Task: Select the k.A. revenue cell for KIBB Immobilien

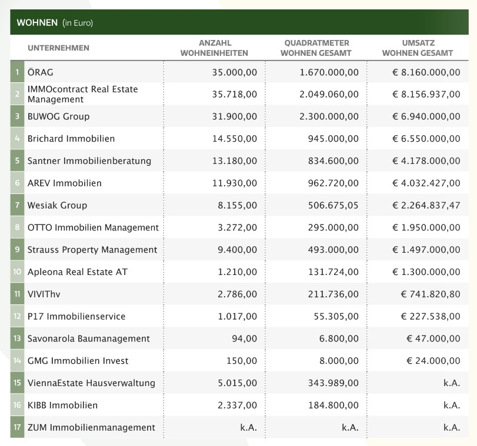Action: click(451, 405)
